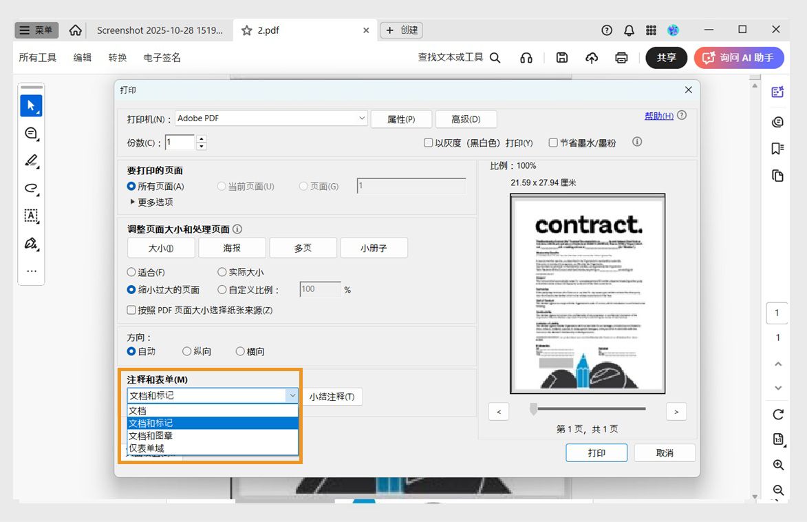Open the Adobe PDF printer dropdown
Screen dimensions: 807x522
[363, 118]
